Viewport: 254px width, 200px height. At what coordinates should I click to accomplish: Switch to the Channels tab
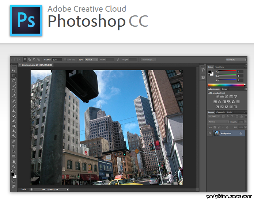(x=220, y=112)
